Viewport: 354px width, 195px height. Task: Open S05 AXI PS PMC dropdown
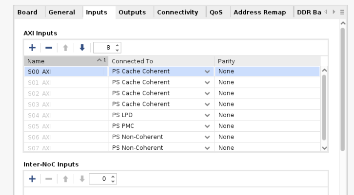[x=208, y=126]
